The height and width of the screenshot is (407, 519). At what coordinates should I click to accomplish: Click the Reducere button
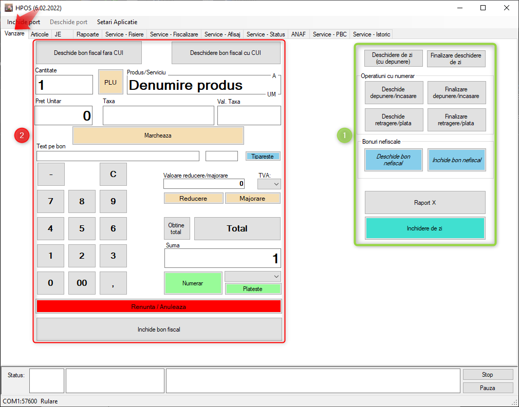coord(193,199)
